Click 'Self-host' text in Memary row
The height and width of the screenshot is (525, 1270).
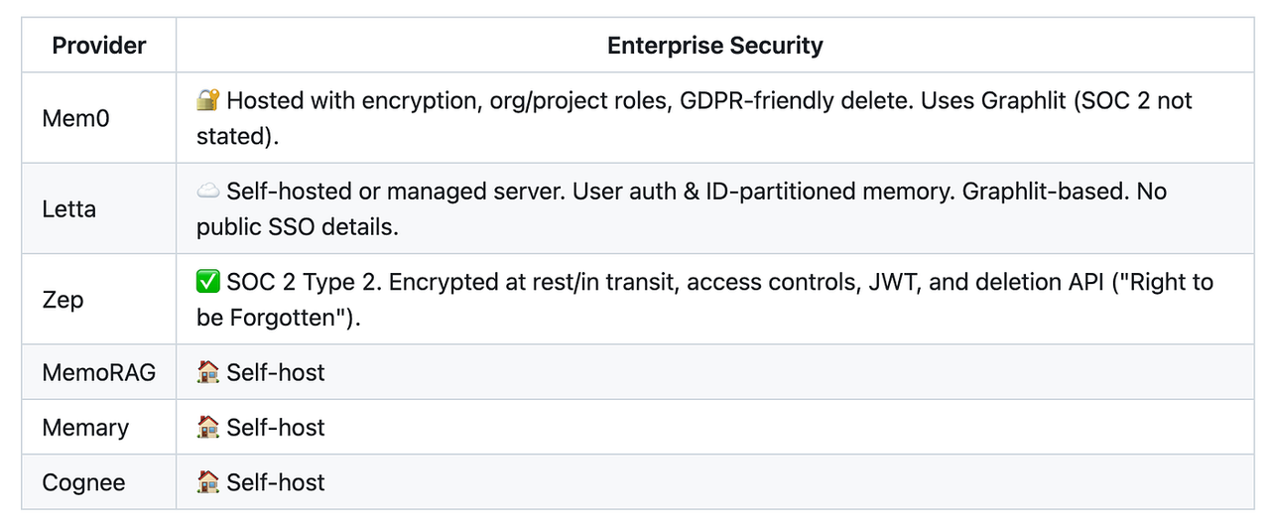(x=276, y=427)
